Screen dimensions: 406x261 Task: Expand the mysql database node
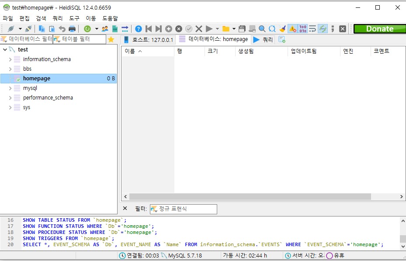pyautogui.click(x=10, y=88)
